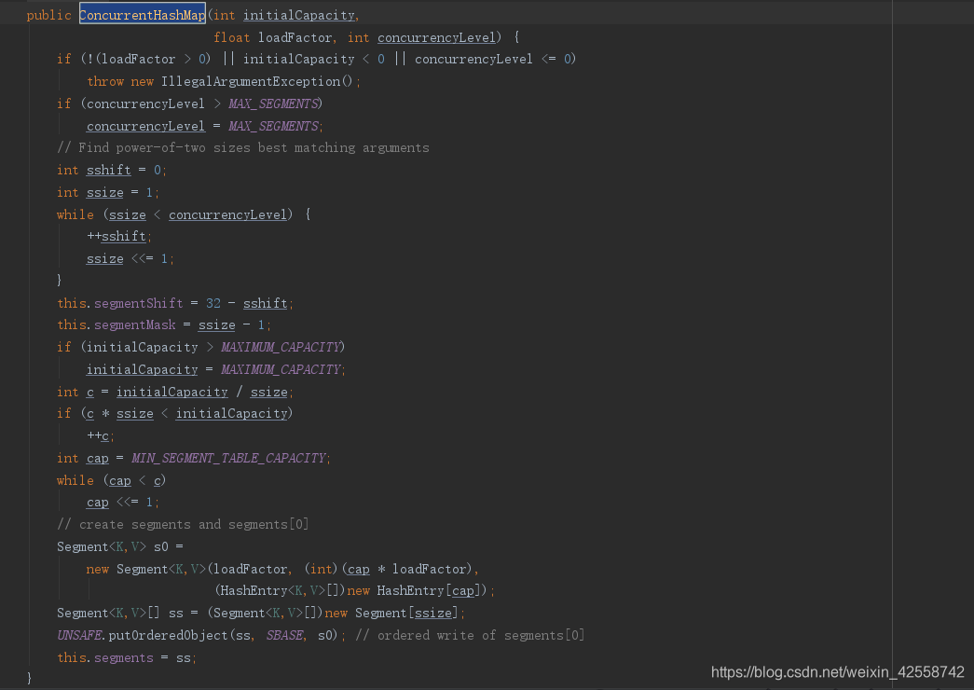Screen dimensions: 974x690
Task: Click the 'float' keyword in the parameter list
Action: coord(232,37)
